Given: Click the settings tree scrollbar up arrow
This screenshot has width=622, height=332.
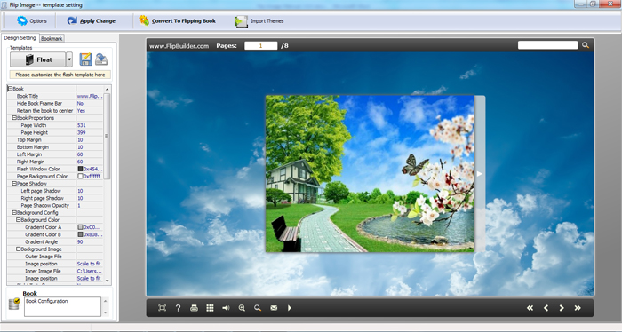Looking at the screenshot, I should click(x=108, y=89).
